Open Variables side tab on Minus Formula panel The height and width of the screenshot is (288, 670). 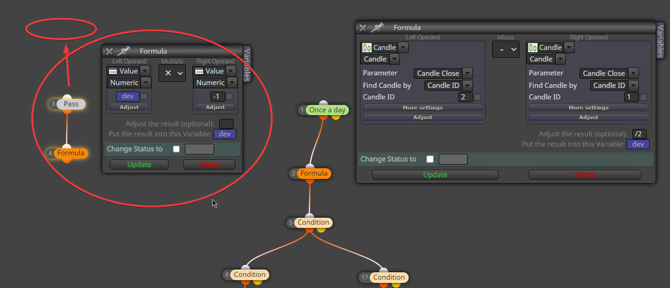click(x=660, y=41)
